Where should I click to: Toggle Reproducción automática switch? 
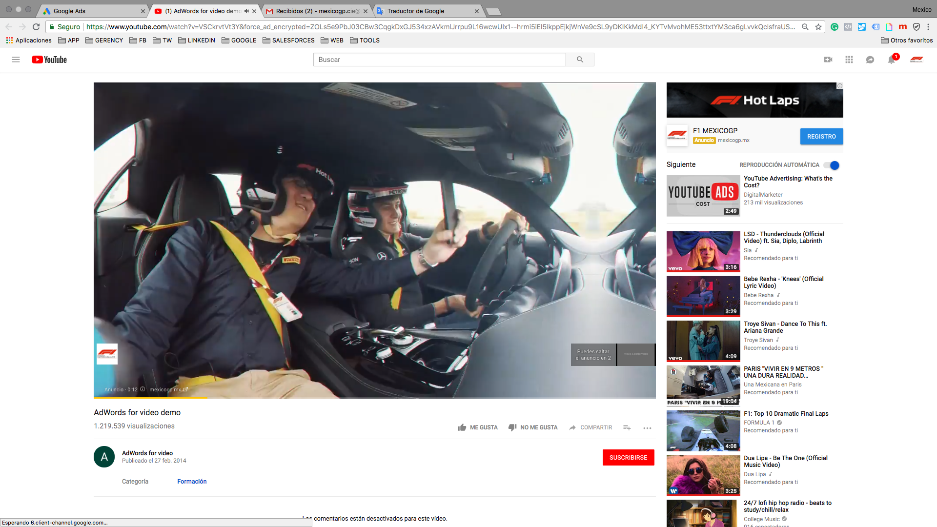tap(832, 165)
